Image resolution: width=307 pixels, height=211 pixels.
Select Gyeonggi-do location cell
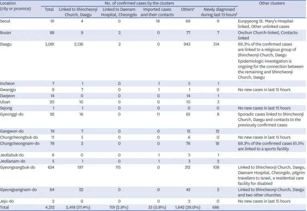coord(12,114)
